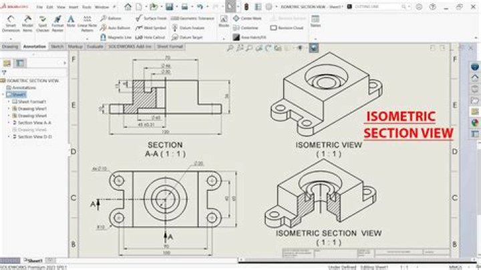Open the Window menu
The width and height of the screenshot is (481, 270).
(x=102, y=7)
